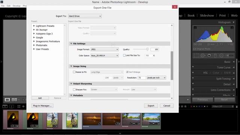Click second window display icon 2
The width and height of the screenshot is (240, 135).
tap(12, 106)
